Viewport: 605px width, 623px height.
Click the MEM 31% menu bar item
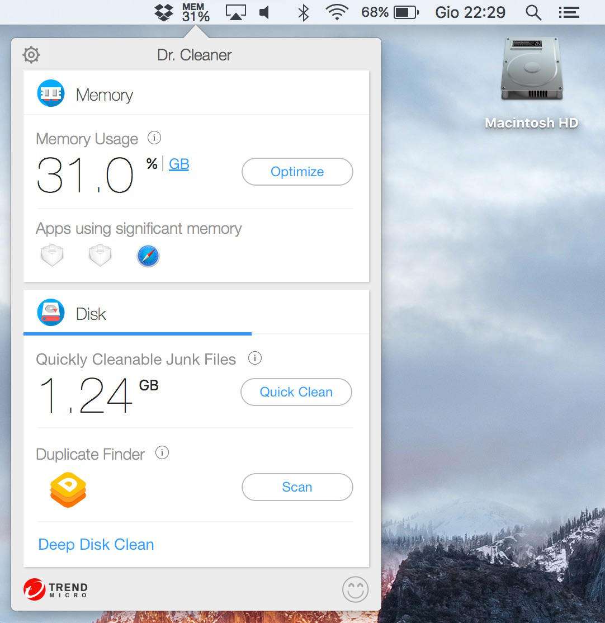pos(196,12)
